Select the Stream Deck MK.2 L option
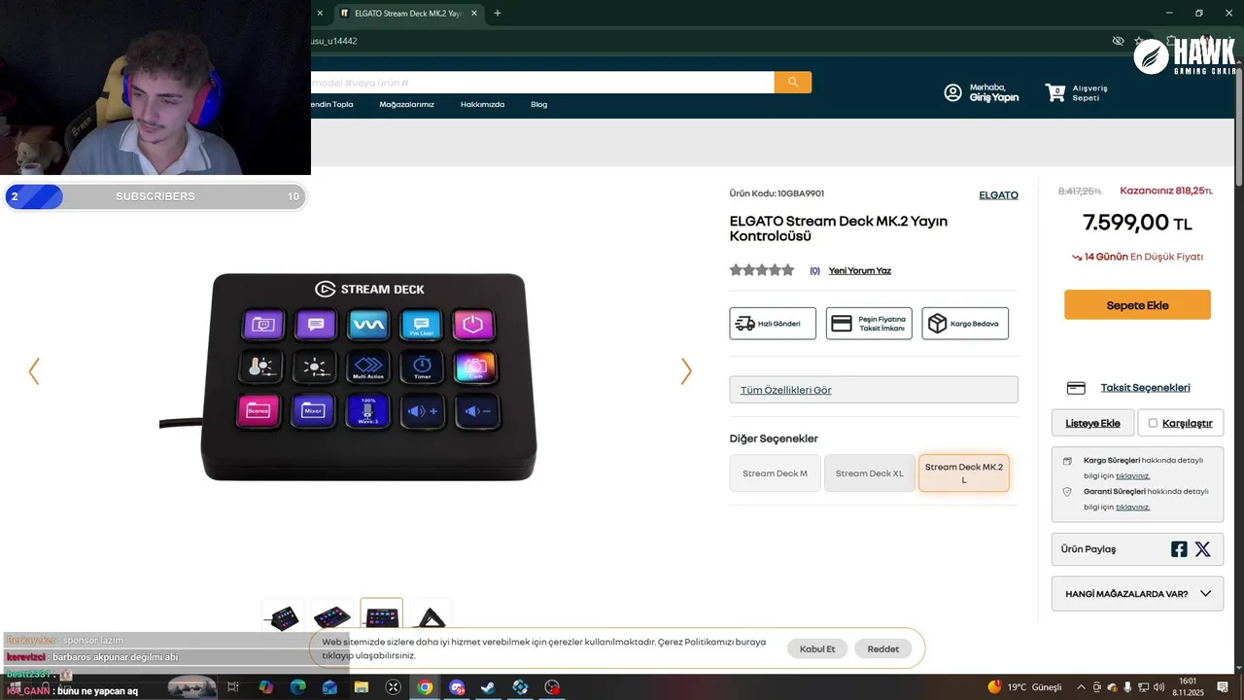 pyautogui.click(x=964, y=473)
